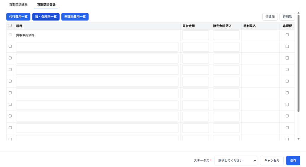Save the form with 保存
306x167 pixels.
[x=293, y=160]
